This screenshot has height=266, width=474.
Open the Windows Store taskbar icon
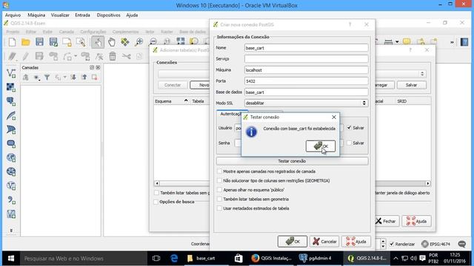click(238, 259)
